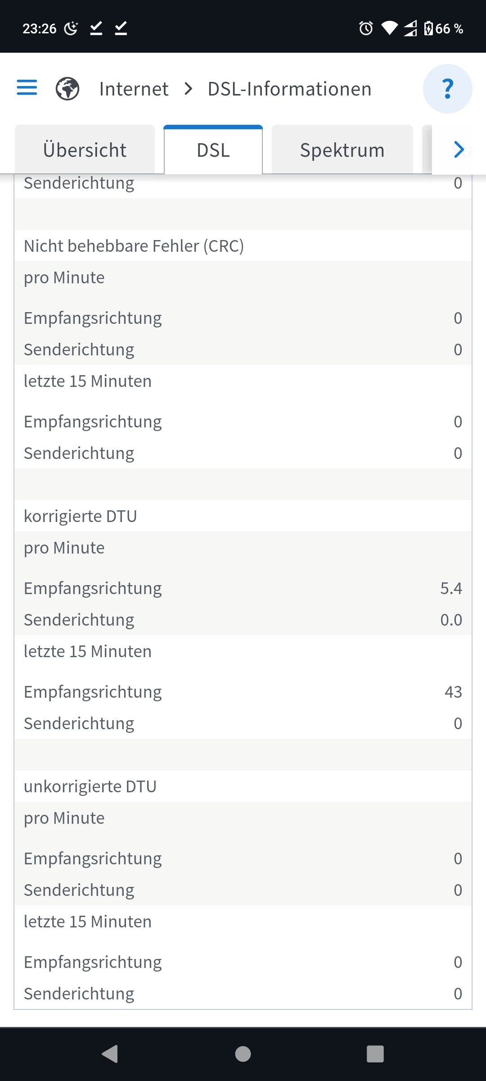Tap the Nicht behebbare Fehler (CRC) heading
486x1081 pixels.
[134, 246]
